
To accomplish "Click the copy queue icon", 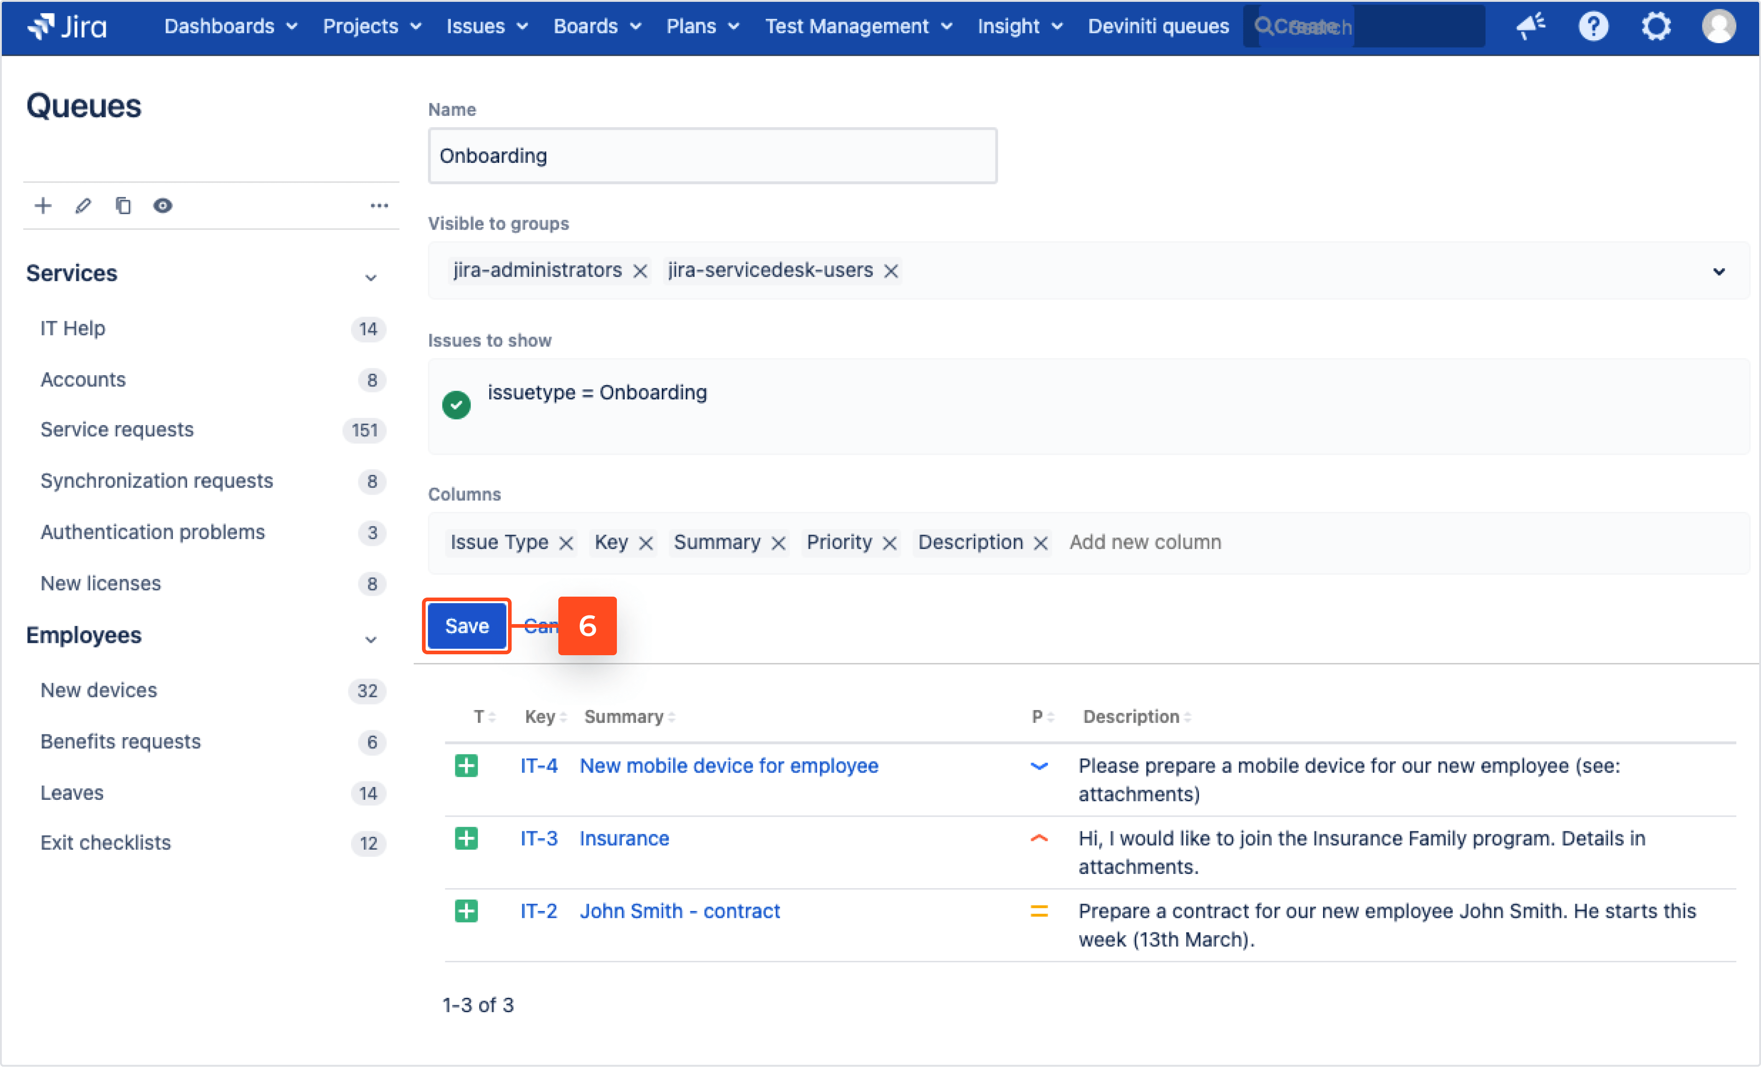I will (x=123, y=205).
